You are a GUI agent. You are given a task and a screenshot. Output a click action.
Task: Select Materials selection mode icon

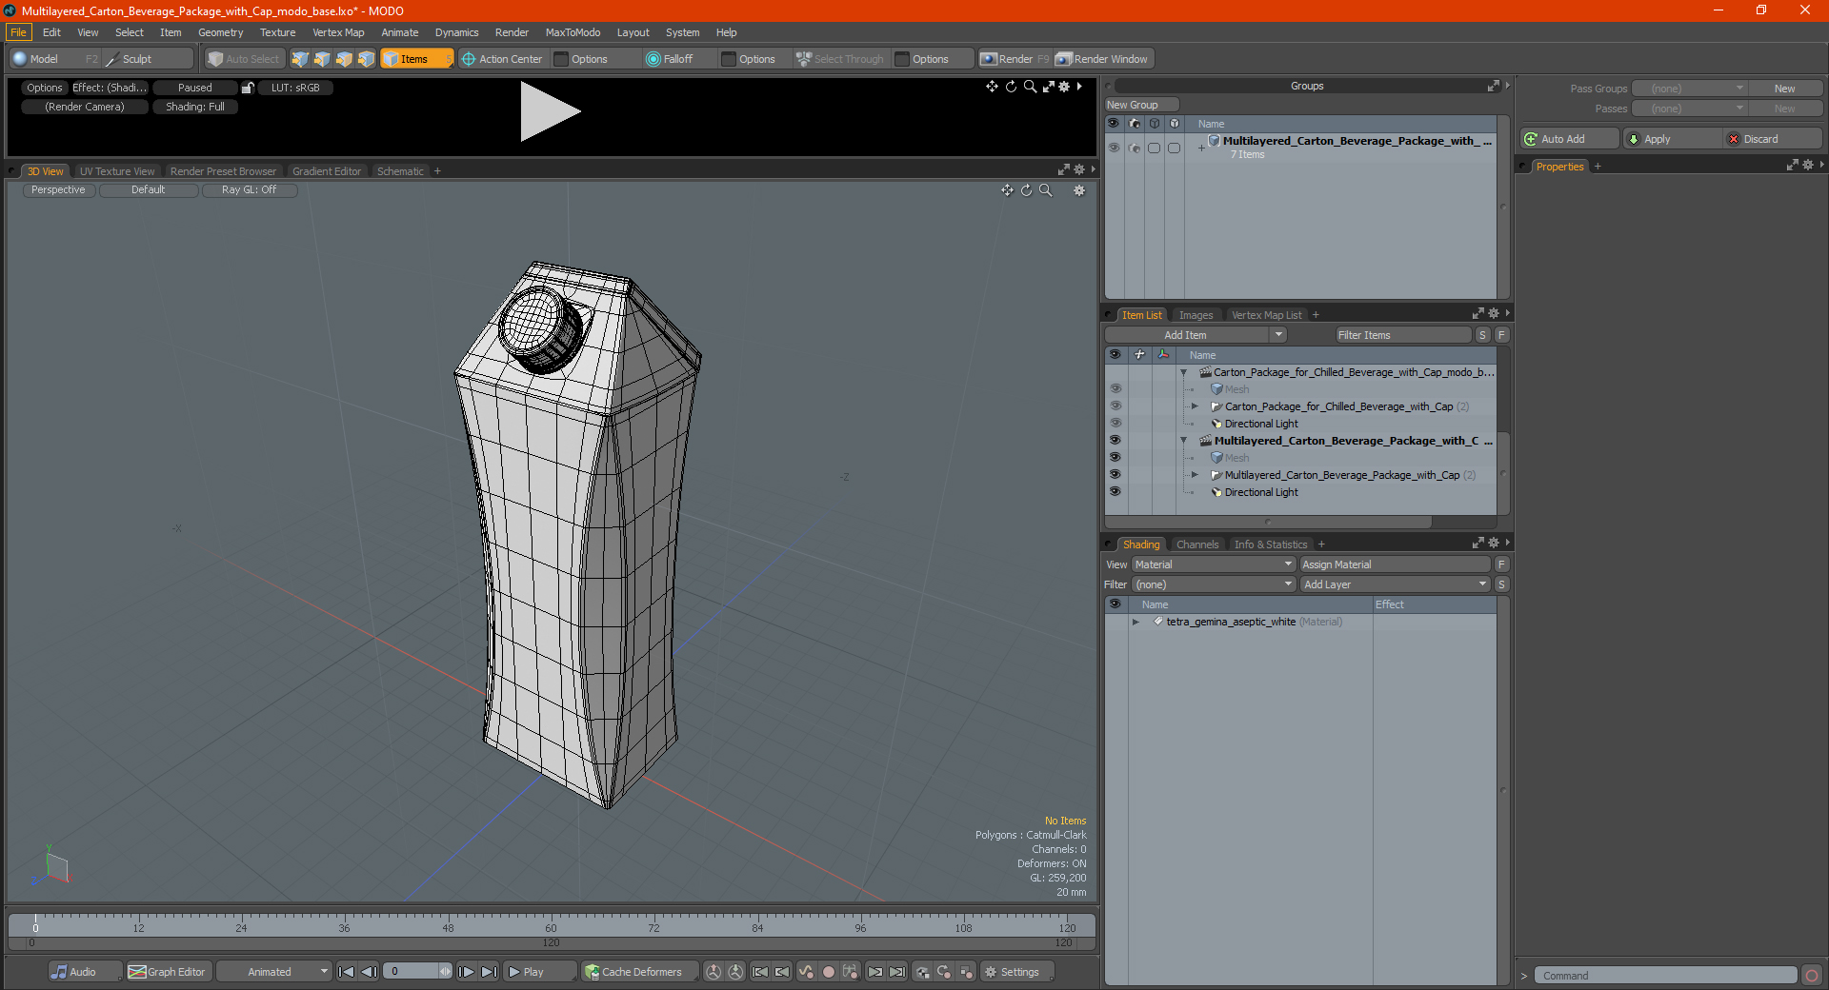tap(366, 59)
